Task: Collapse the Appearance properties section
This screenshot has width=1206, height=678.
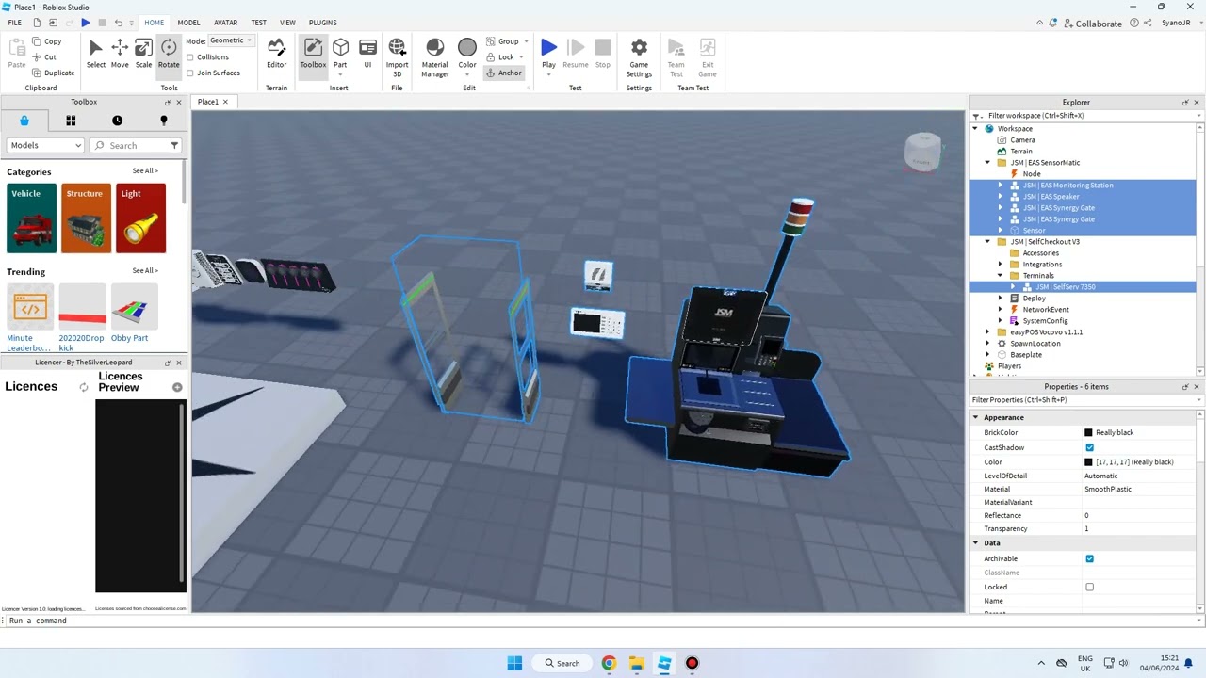Action: tap(976, 417)
